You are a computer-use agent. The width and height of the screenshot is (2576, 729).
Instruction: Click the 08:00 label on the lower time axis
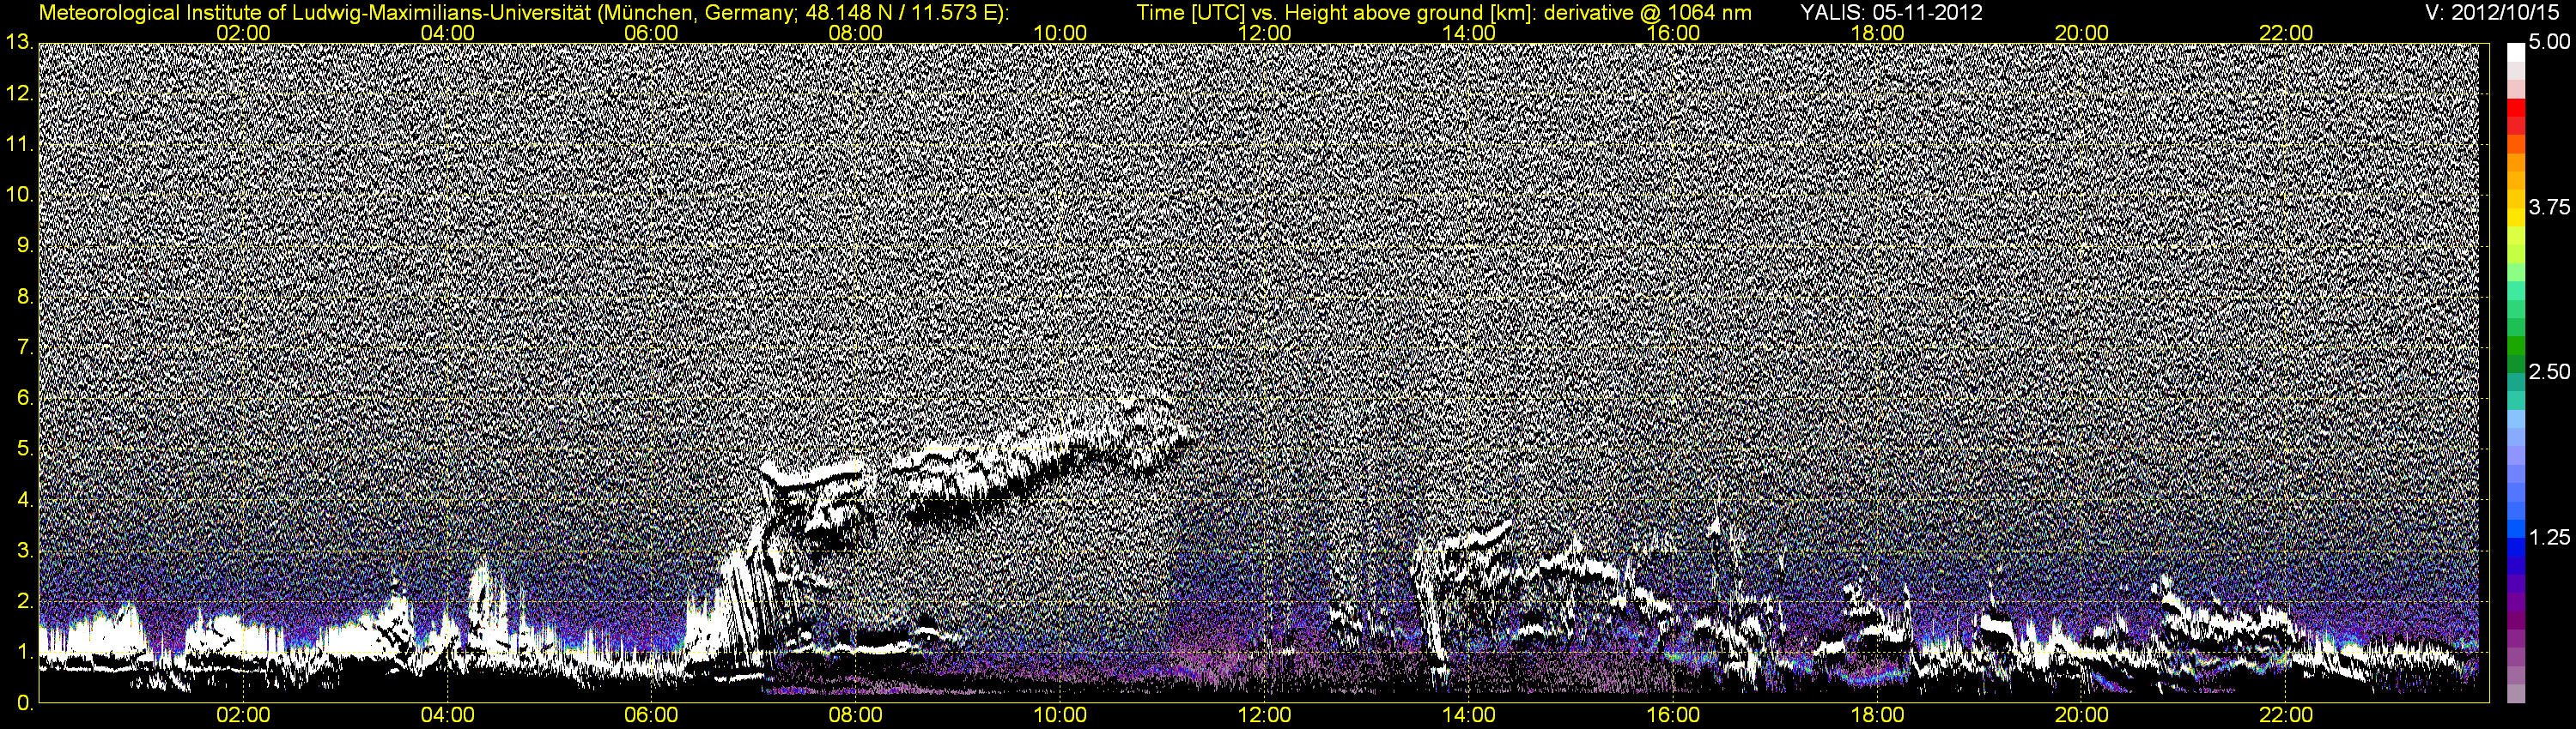tap(856, 716)
